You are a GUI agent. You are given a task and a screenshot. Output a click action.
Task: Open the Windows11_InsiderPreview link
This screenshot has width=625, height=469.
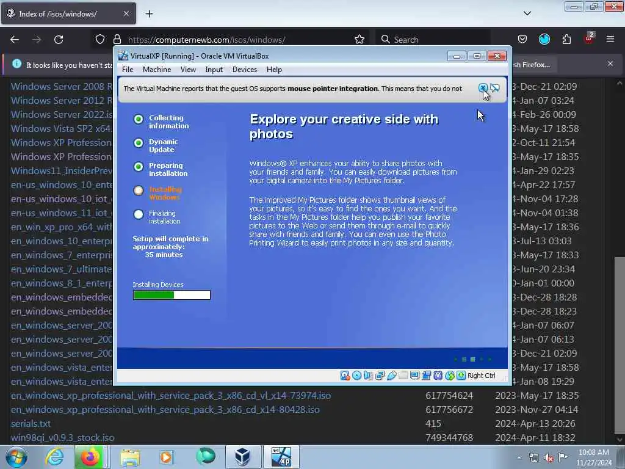(62, 171)
